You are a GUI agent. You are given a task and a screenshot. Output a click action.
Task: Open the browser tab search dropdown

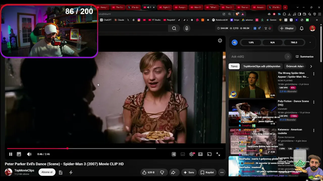(298, 7)
